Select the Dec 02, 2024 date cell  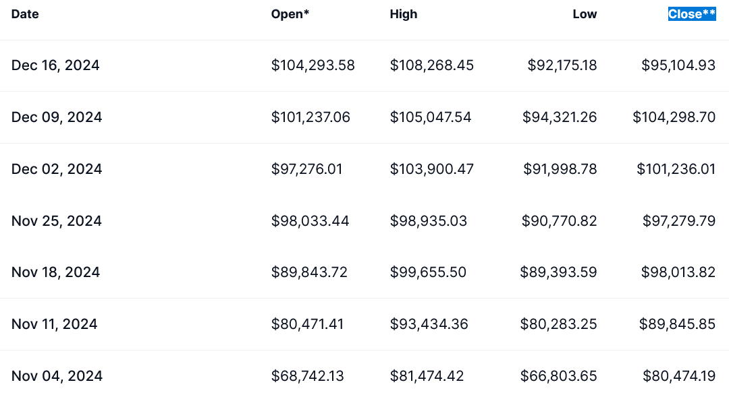click(57, 169)
